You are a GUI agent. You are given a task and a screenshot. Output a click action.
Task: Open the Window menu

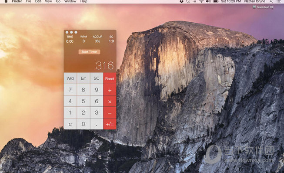coord(70,1)
